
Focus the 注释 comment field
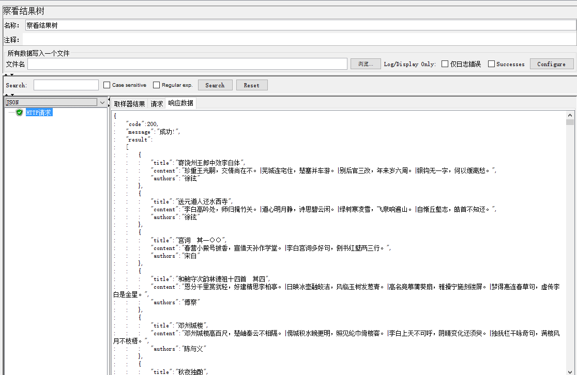(299, 40)
